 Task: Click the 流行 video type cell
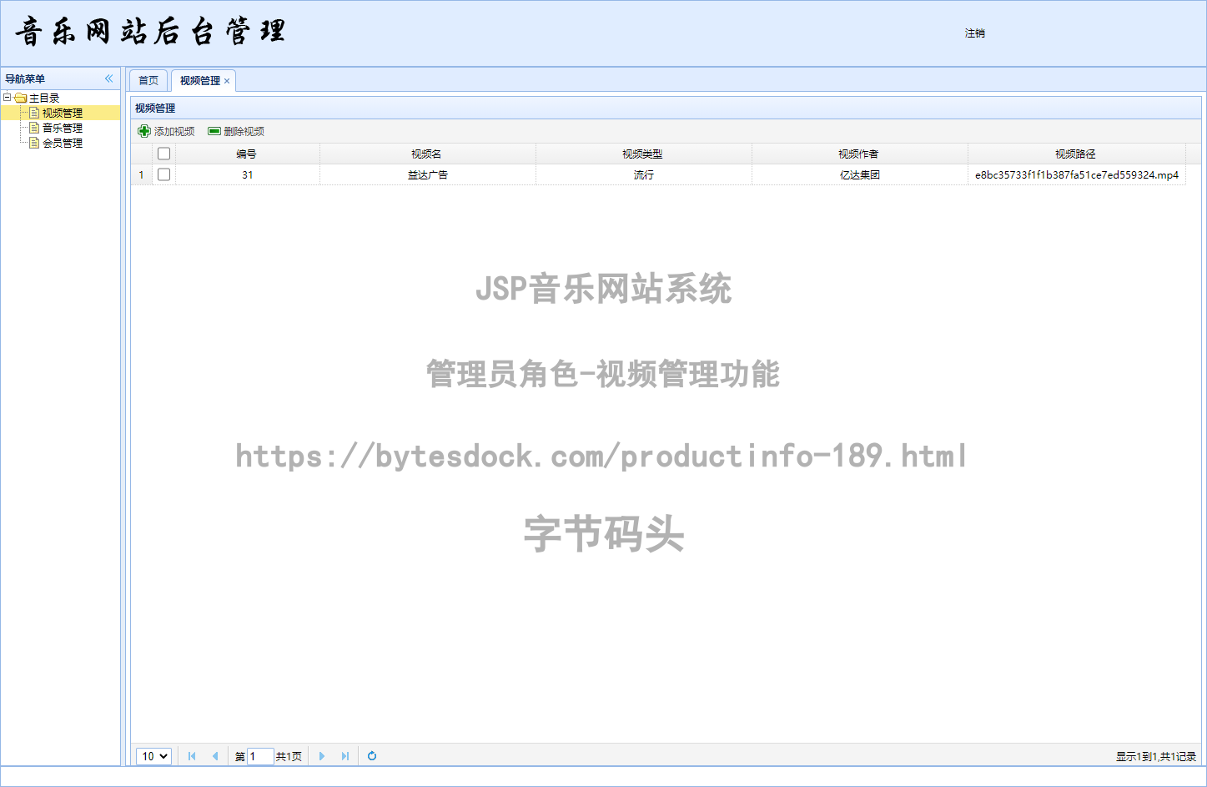click(643, 174)
